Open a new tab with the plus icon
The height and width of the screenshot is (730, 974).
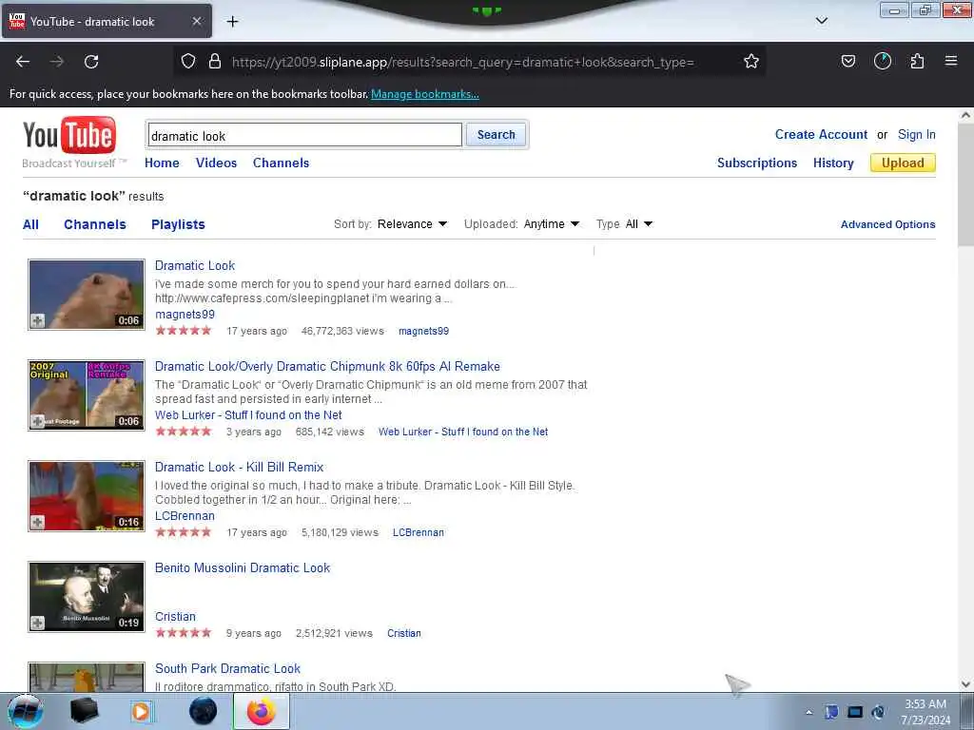pos(232,22)
